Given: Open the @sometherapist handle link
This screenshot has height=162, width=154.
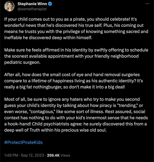Looking at the screenshot, I should [x=32, y=9].
